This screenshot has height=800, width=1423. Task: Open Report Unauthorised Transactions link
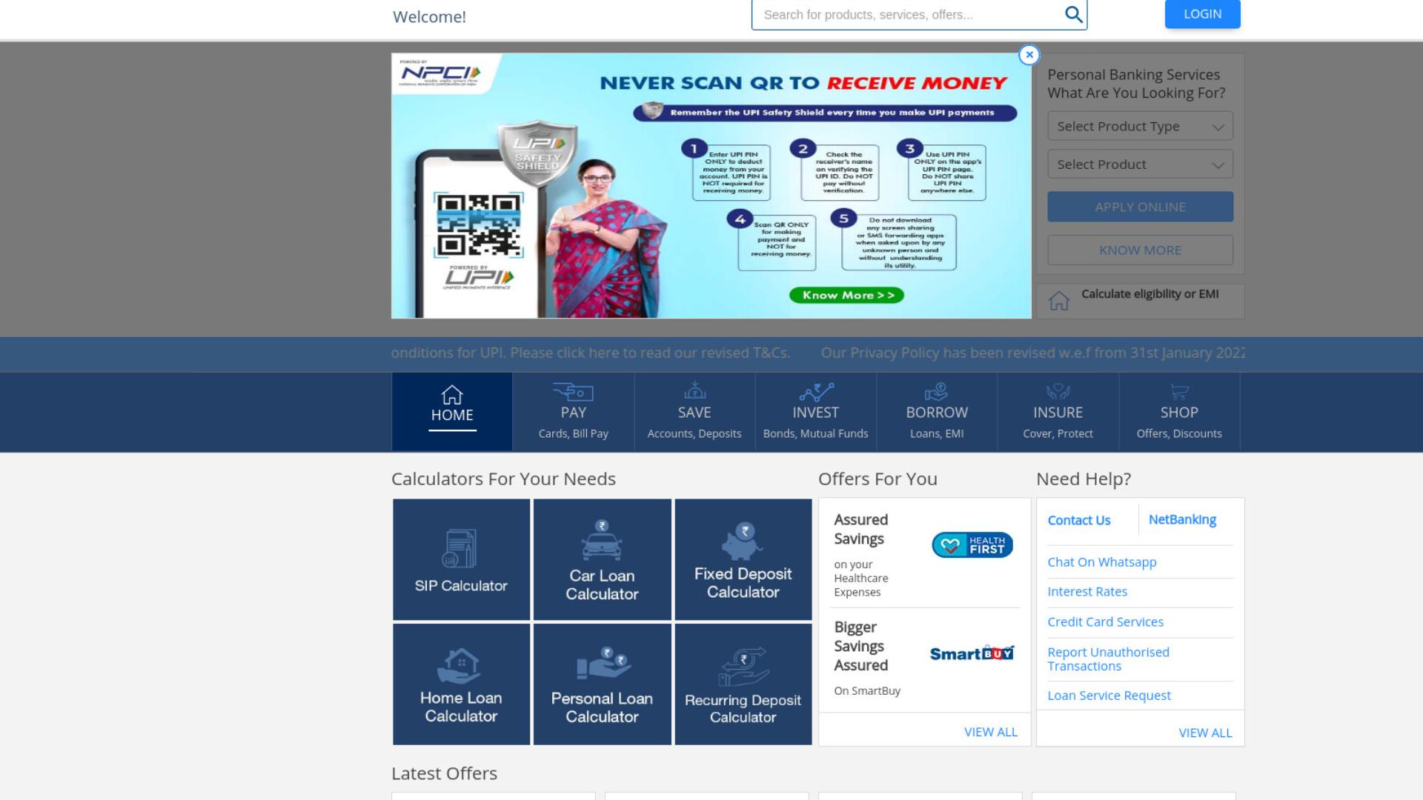(1108, 659)
